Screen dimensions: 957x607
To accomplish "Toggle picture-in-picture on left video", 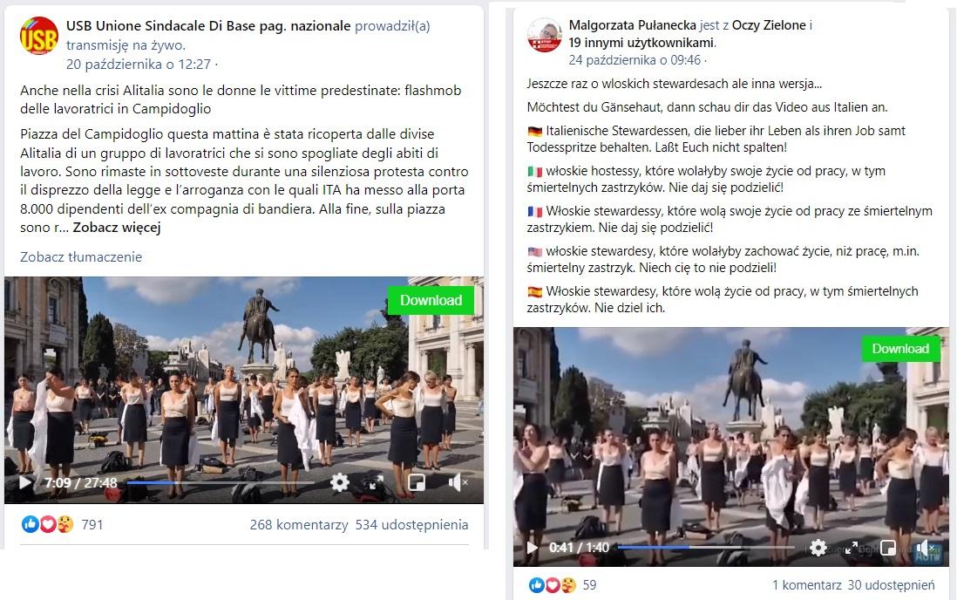I will (417, 482).
